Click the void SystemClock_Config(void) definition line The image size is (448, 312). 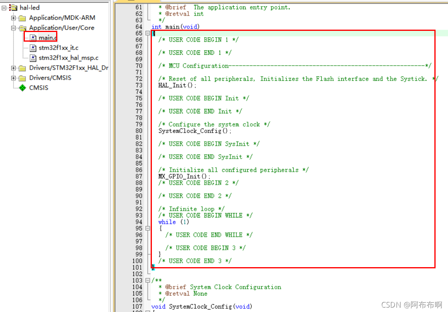point(202,307)
